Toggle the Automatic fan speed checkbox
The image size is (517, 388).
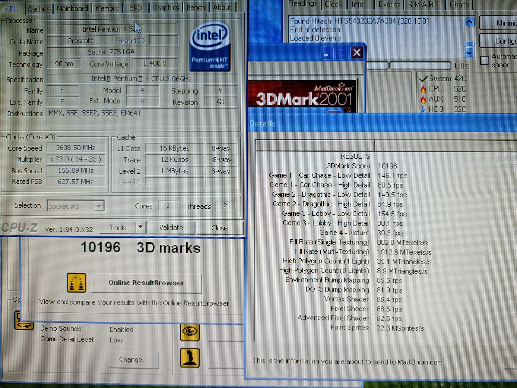coord(484,60)
